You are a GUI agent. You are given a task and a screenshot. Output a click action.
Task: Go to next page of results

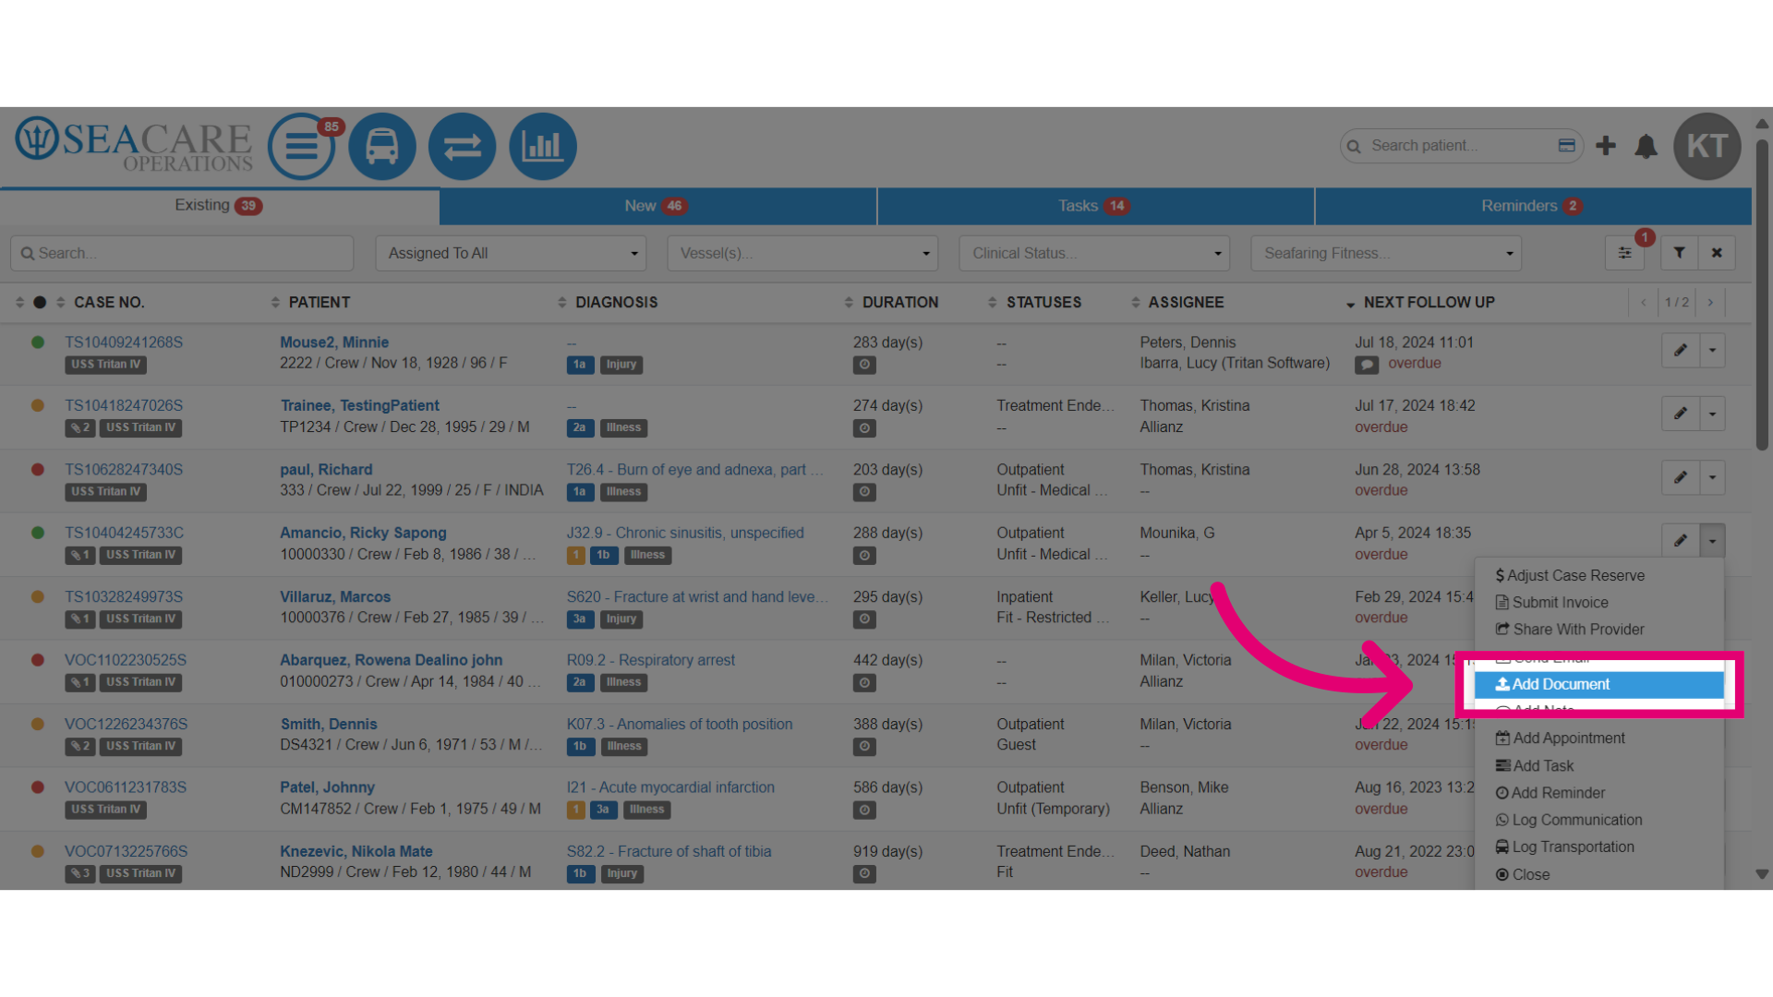[x=1710, y=303]
